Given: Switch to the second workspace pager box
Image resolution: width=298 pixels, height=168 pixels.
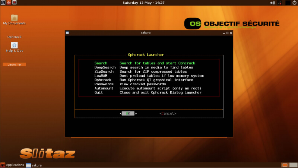Looking at the screenshot, I should 293,165.
